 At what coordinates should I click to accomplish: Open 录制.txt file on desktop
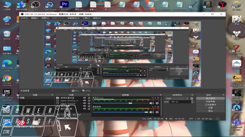pyautogui.click(x=79, y=6)
